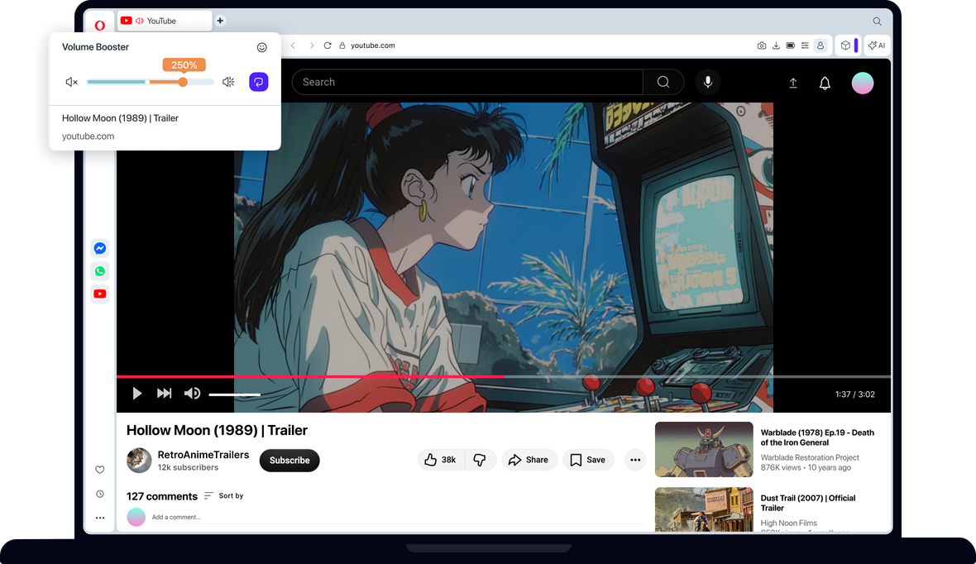Open easy setup sliders icon
This screenshot has height=564, width=976.
805,45
